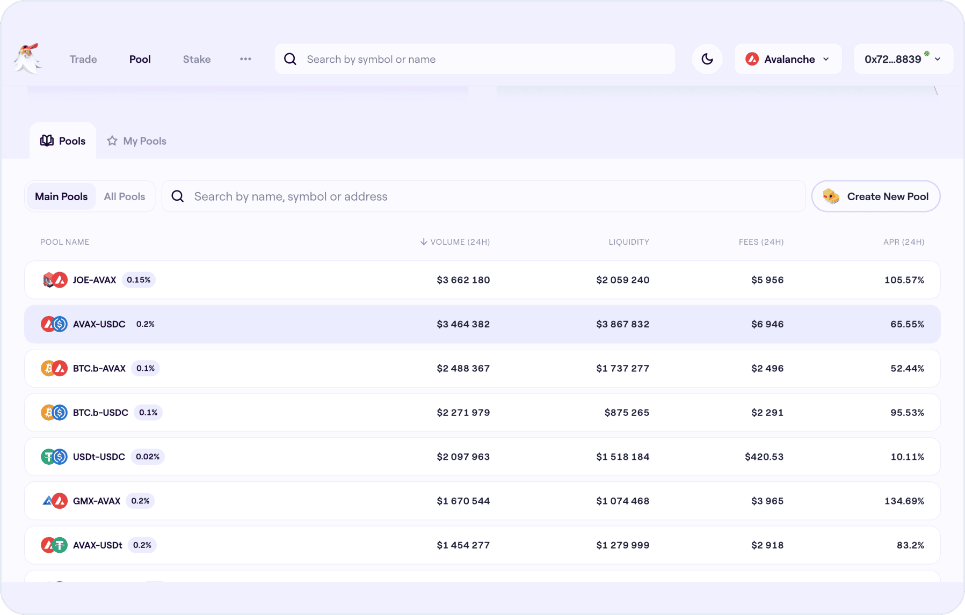
Task: Click the GMX-AVAX APR 134.69%
Action: [x=904, y=501]
